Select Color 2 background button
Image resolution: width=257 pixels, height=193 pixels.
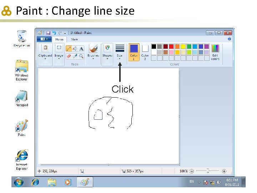click(x=145, y=52)
